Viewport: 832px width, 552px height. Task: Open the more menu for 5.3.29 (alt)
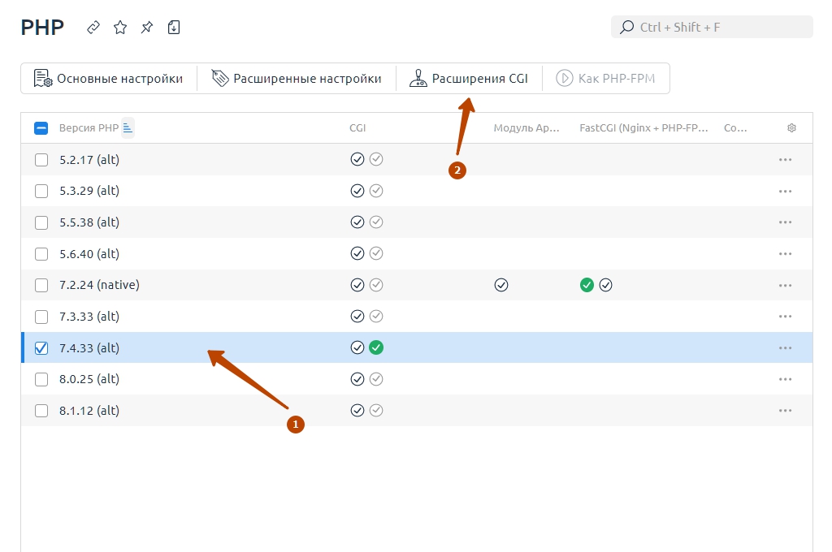pos(786,191)
